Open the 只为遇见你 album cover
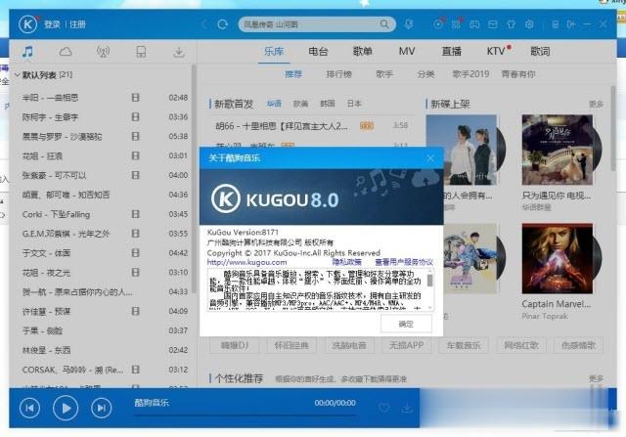 [x=558, y=150]
